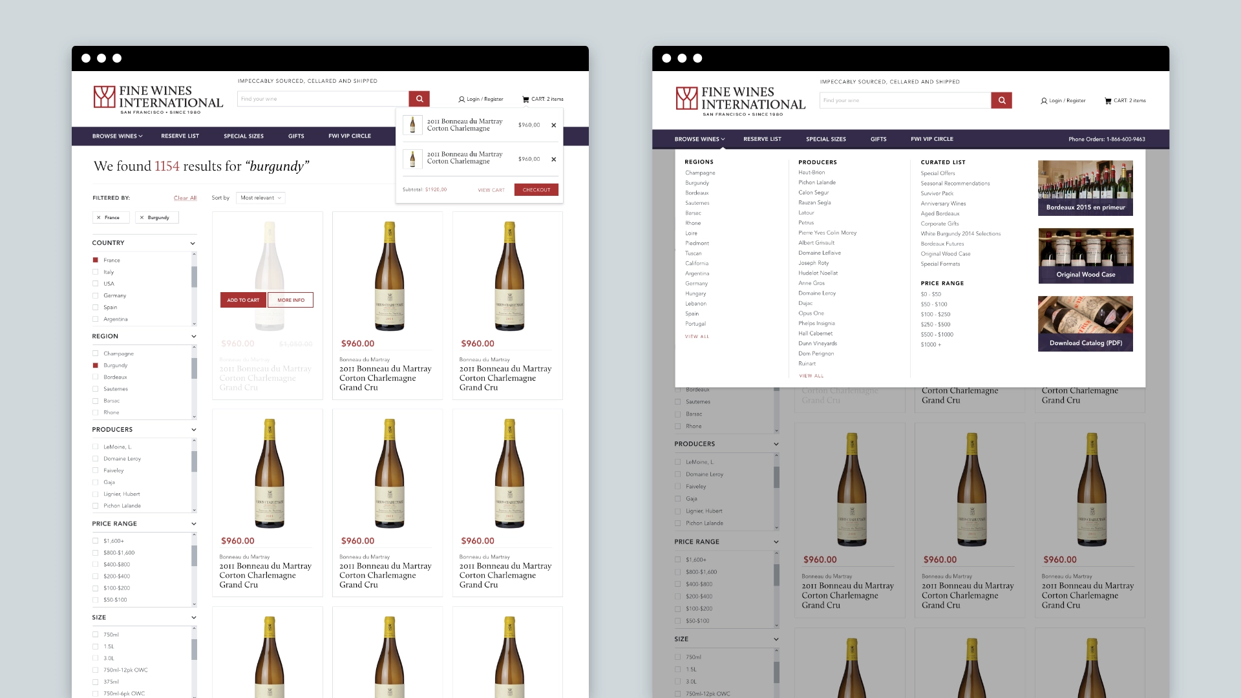
Task: Select Opus One in Producers menu
Action: click(811, 313)
